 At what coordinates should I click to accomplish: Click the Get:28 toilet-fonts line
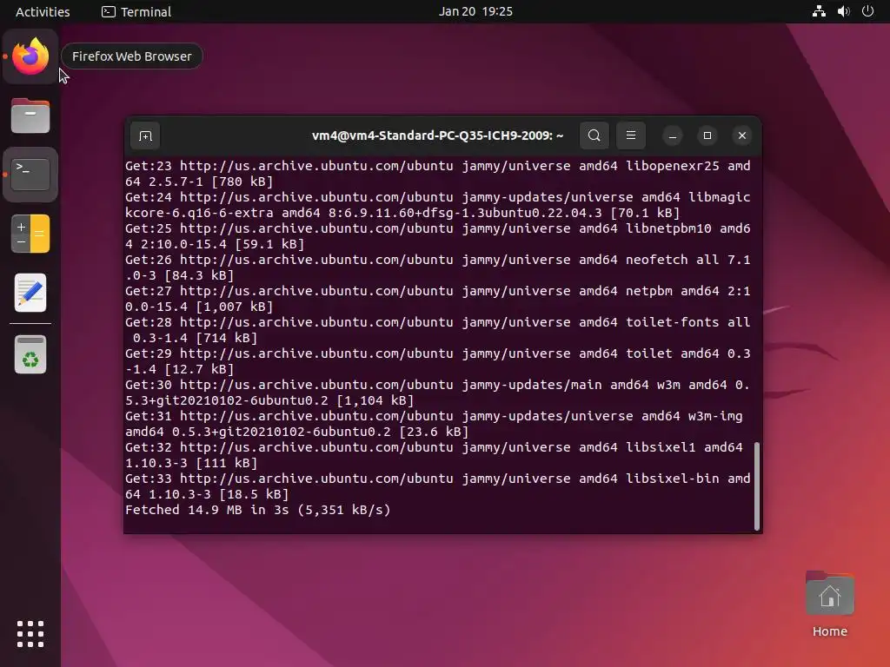[x=438, y=329]
